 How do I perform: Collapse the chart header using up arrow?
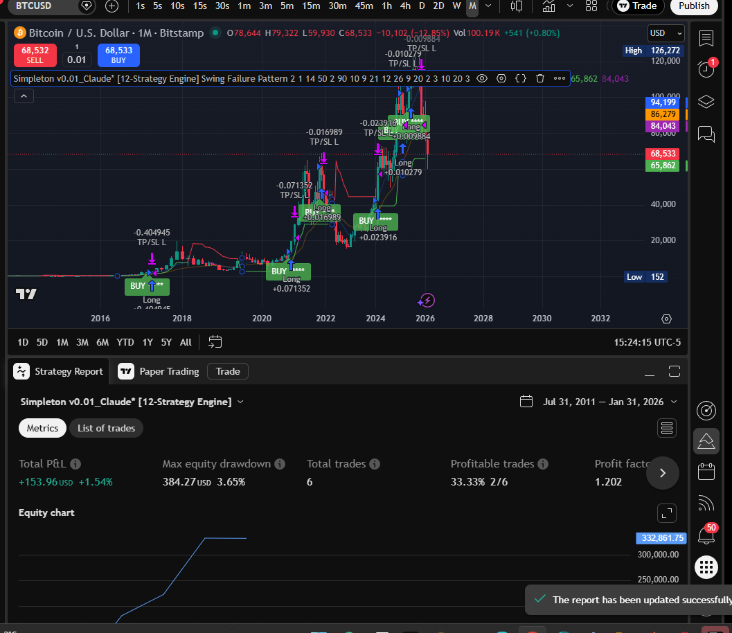24,96
